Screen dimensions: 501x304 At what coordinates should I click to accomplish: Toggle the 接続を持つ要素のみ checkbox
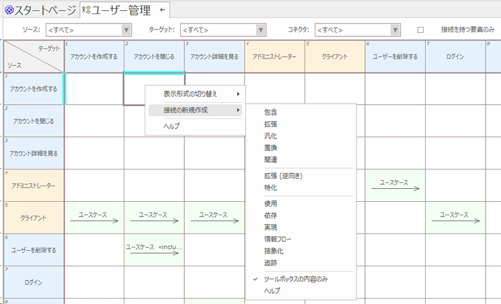click(420, 30)
